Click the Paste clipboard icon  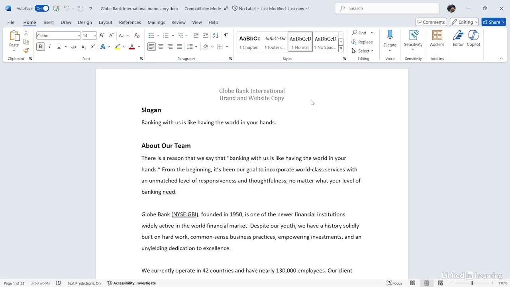tap(14, 36)
